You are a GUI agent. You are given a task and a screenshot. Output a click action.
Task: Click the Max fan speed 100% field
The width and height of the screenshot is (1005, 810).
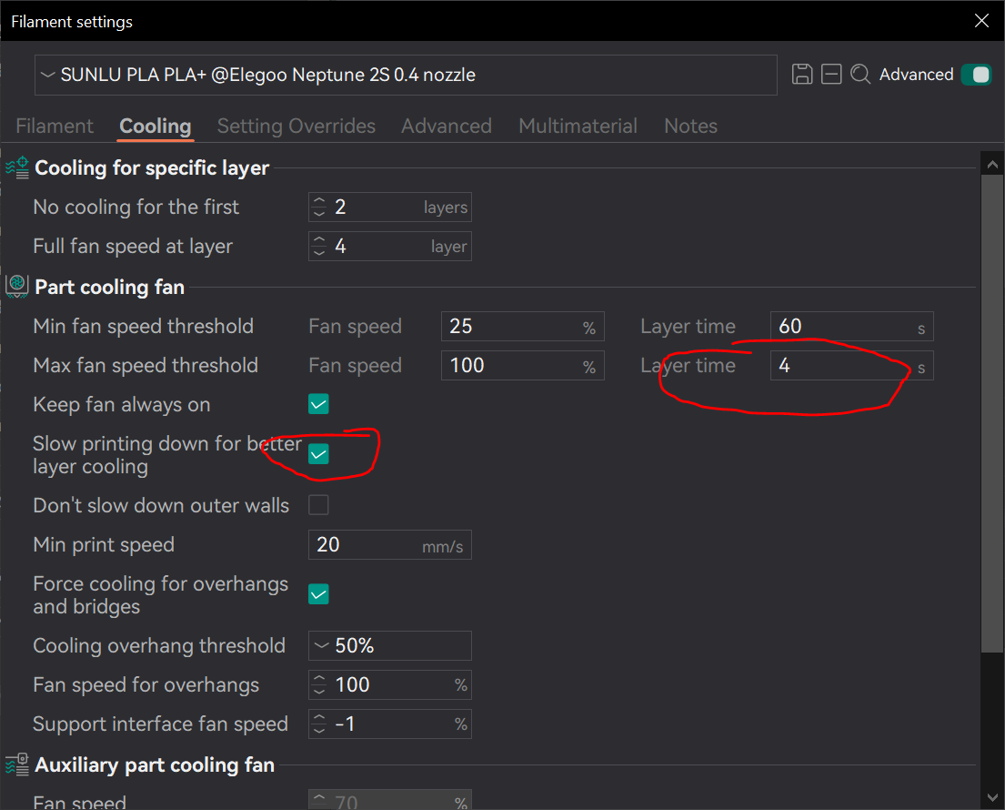[x=522, y=366]
